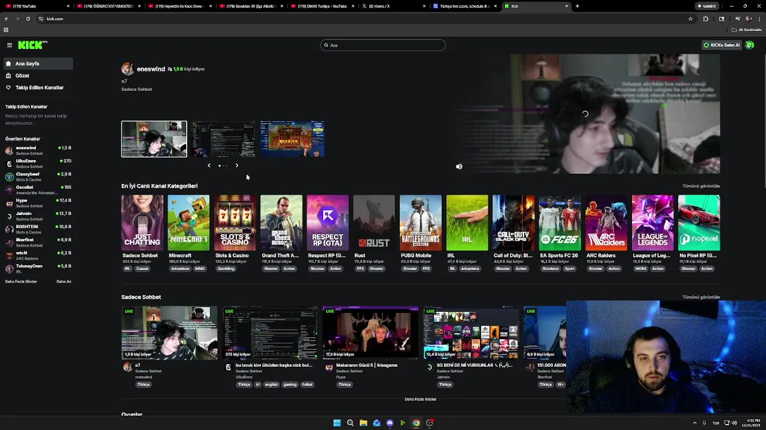
Task: Bookmark this page with star icon
Action: coord(691,19)
